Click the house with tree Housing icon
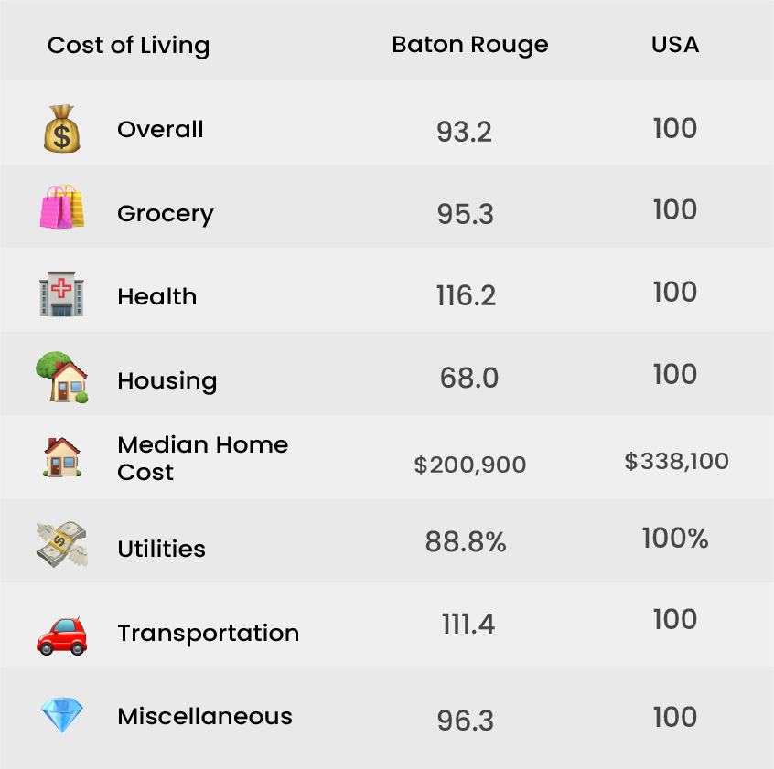The height and width of the screenshot is (769, 774). click(x=62, y=377)
